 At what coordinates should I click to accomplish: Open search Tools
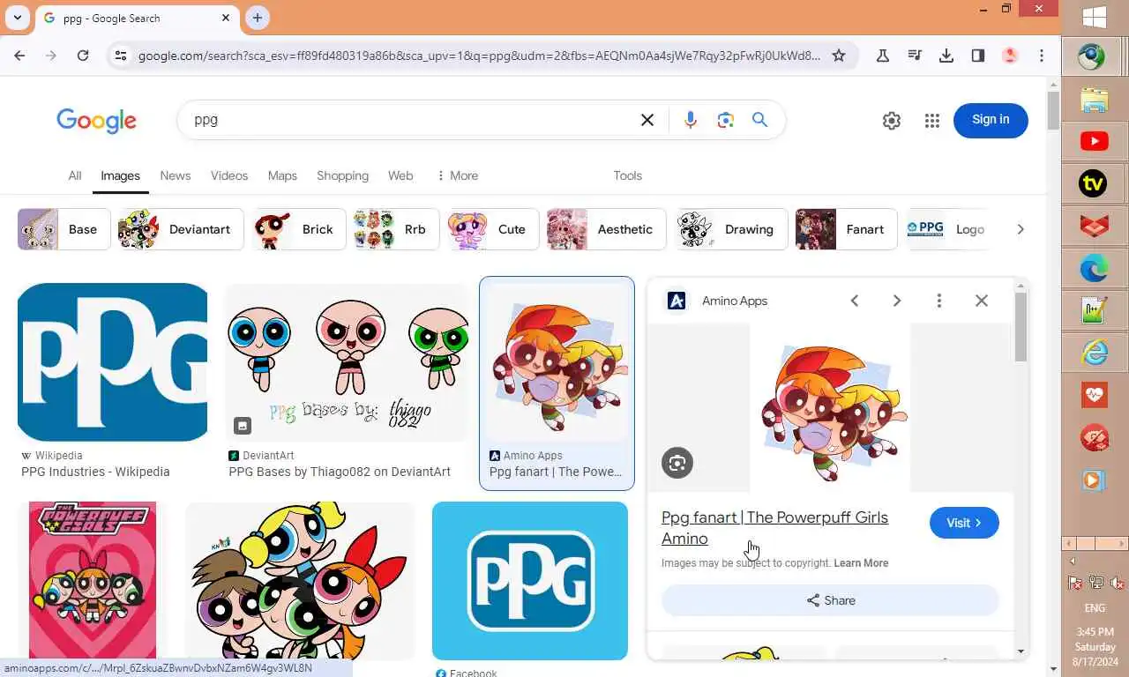(628, 175)
